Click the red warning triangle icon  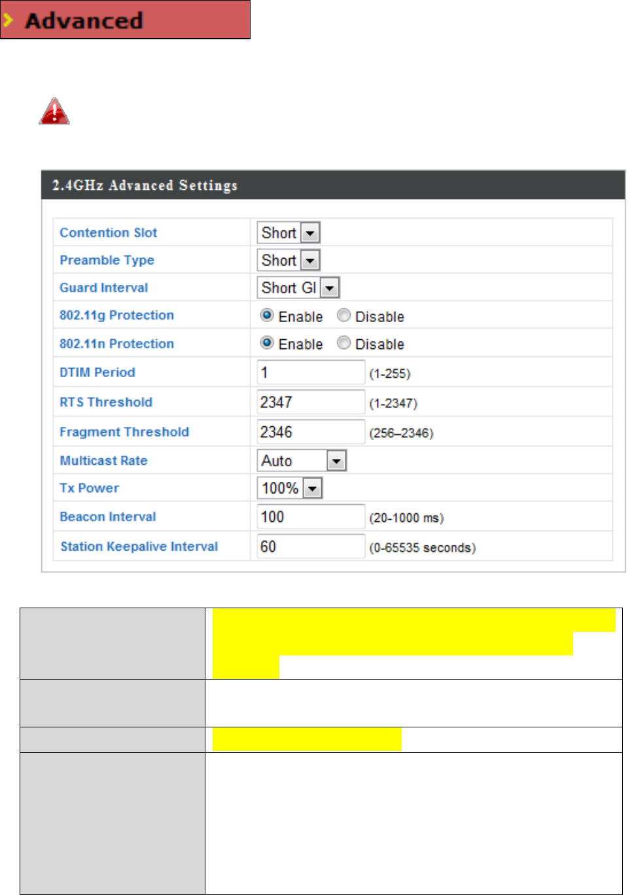click(54, 111)
